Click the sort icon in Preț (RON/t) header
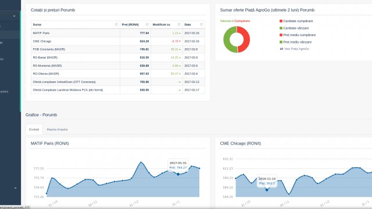This screenshot has width=372, height=209. [147, 24]
